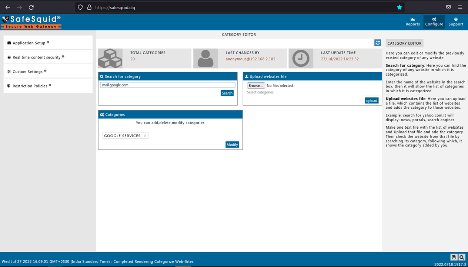Viewport: 468px width, 267px height.
Task: Switch to the Configure tab
Action: (434, 22)
